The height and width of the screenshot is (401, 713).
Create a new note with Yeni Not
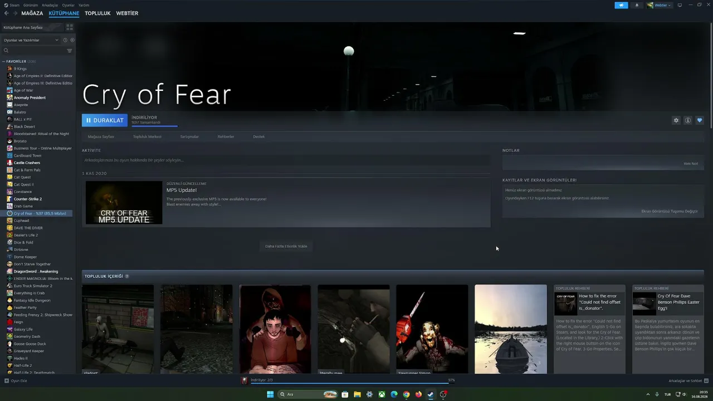pos(691,164)
